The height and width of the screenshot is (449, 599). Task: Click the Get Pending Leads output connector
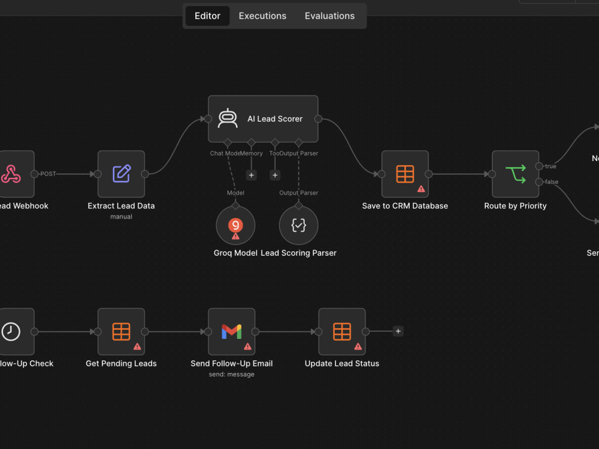tap(145, 332)
